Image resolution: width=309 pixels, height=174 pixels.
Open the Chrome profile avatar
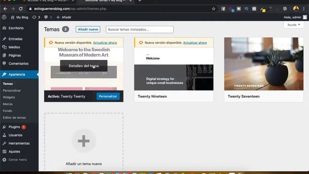pyautogui.click(x=296, y=9)
